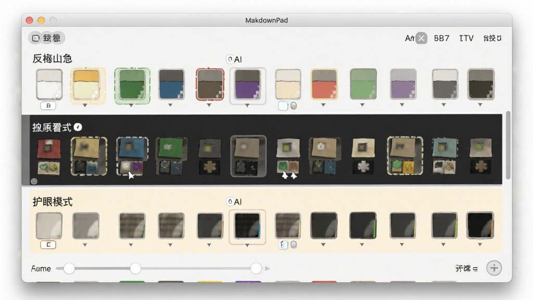533x300 pixels.
Task: Pick the light gray thumbnail with green tile
Action: coord(288,156)
